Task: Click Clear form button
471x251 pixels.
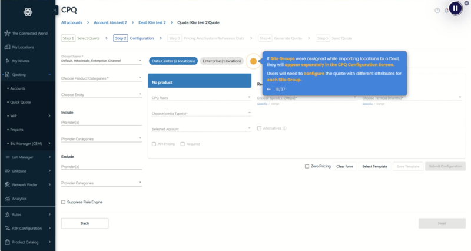Action: coord(344,166)
